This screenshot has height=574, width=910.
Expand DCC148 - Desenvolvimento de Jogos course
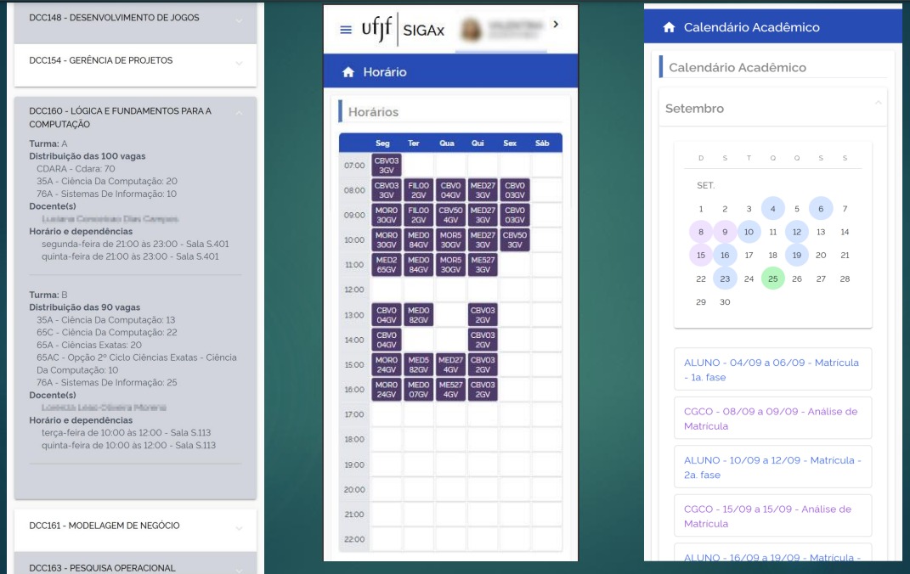point(239,19)
